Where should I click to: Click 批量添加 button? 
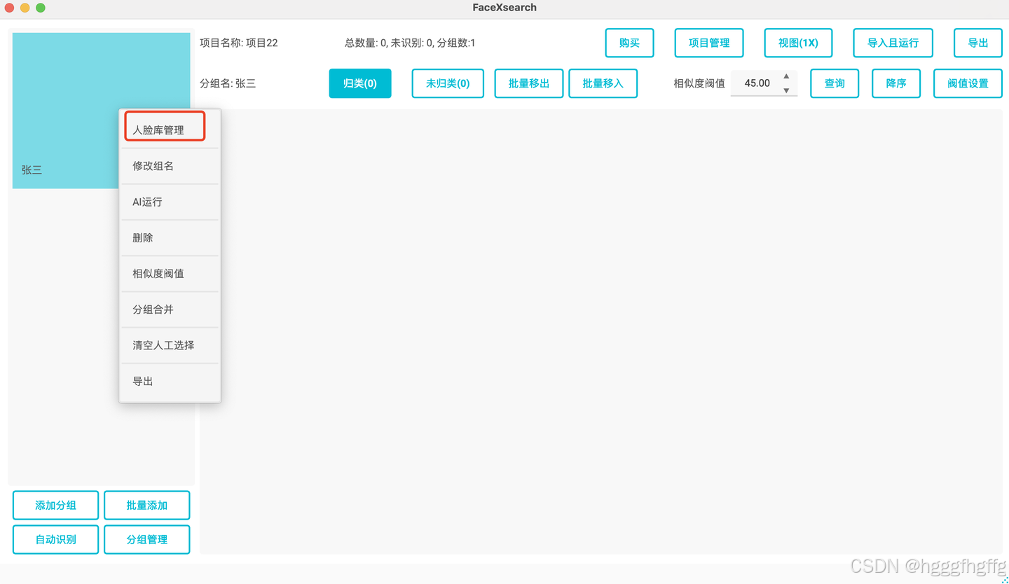pos(146,506)
